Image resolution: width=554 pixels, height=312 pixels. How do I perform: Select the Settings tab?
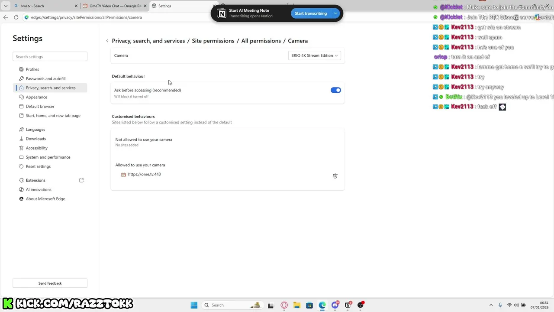pyautogui.click(x=182, y=6)
